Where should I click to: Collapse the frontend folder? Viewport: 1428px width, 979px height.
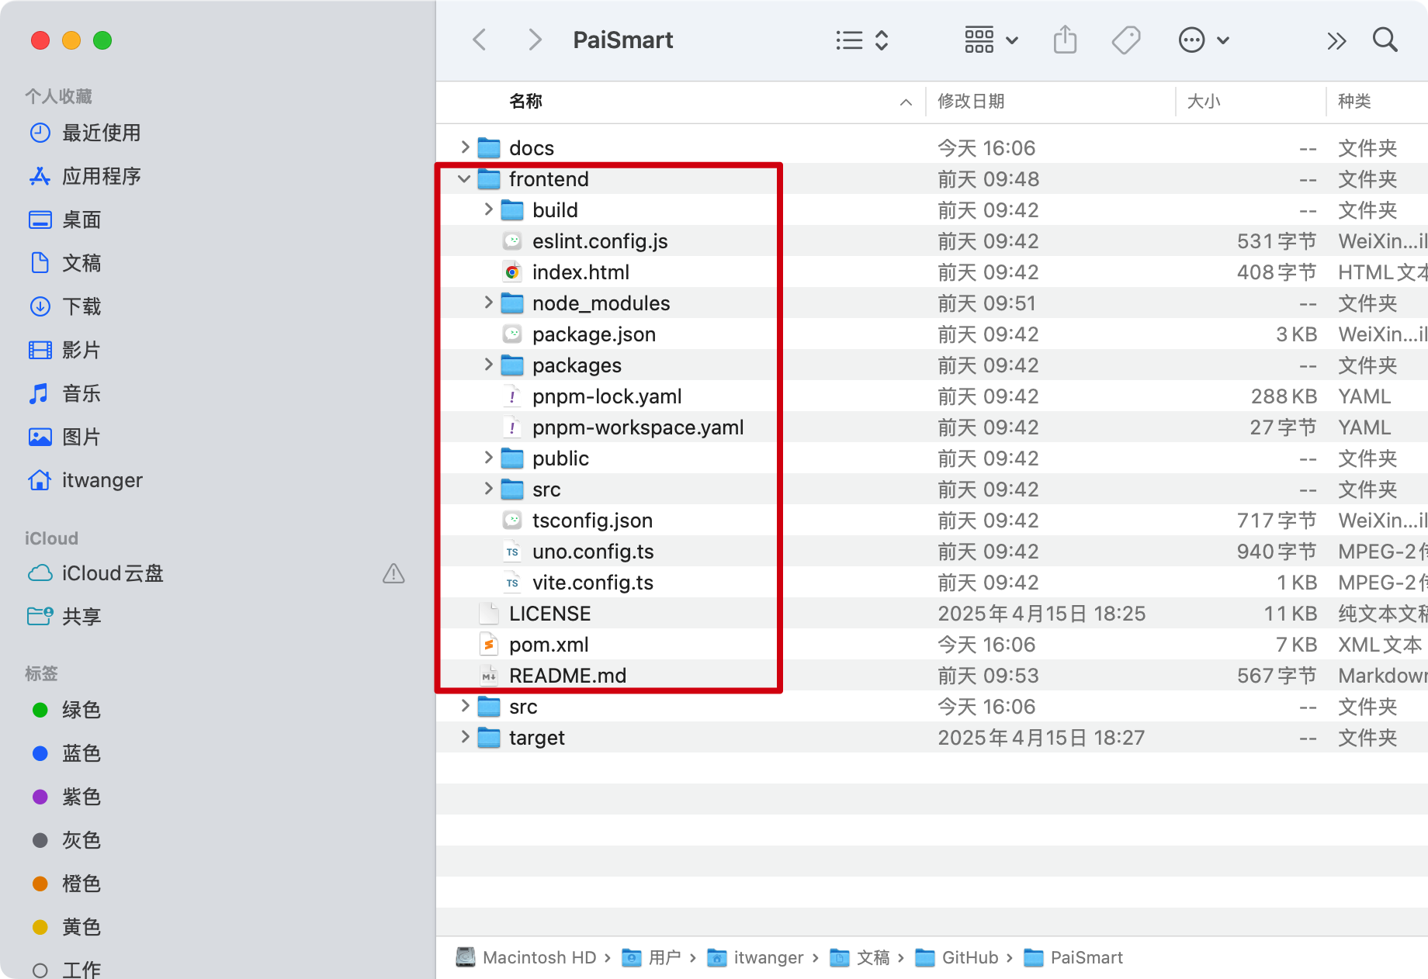click(464, 179)
